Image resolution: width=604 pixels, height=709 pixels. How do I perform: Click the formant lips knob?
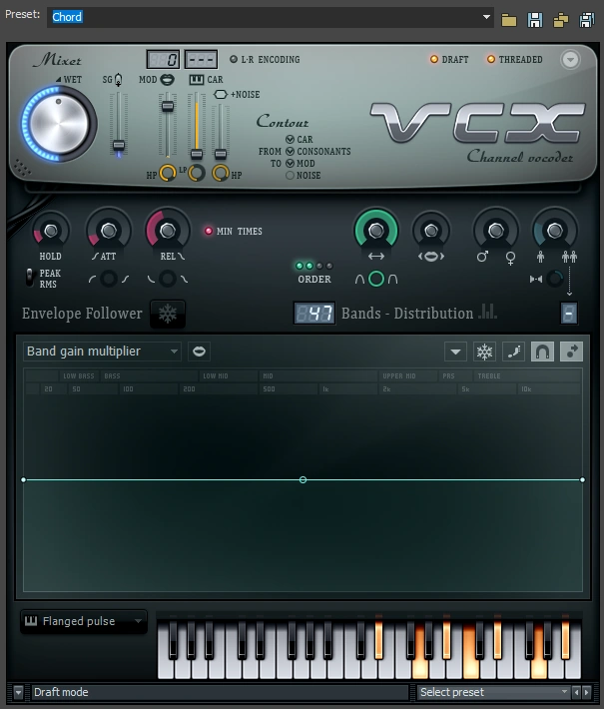pos(431,231)
